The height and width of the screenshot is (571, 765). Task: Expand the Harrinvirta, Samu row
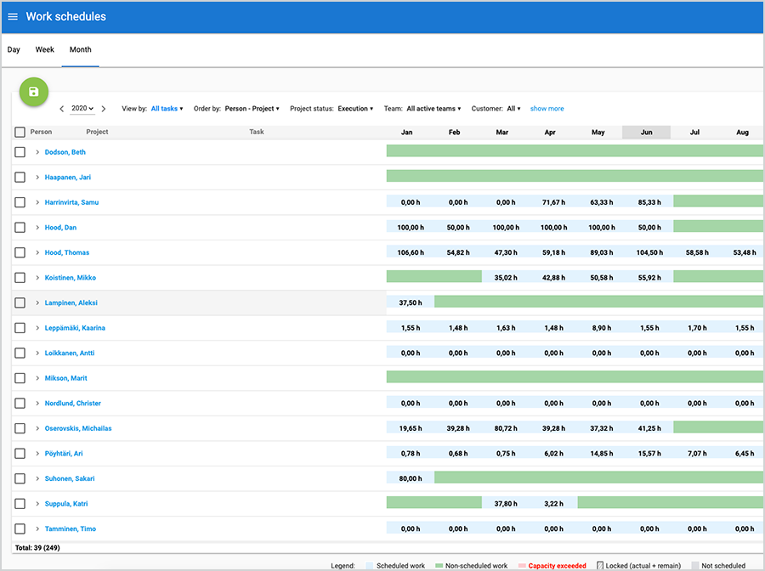point(37,202)
